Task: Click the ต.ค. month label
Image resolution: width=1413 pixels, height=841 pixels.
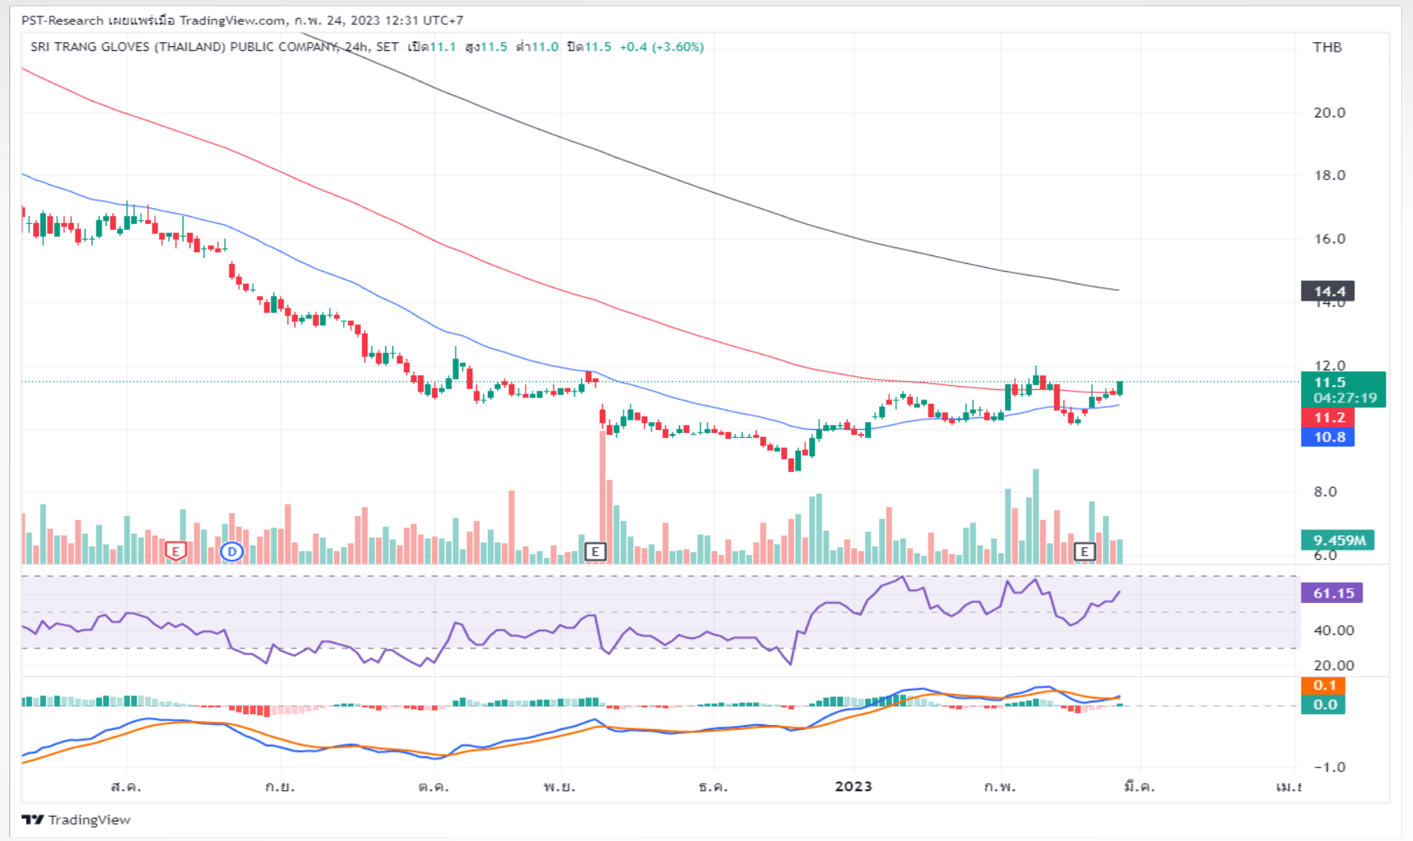Action: (x=433, y=786)
